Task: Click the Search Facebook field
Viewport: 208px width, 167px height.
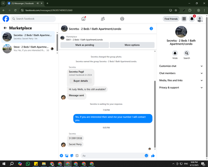Action: tap(33, 19)
